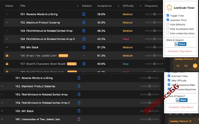Uncheck Autostart Timer in lower popup

[x=169, y=76]
